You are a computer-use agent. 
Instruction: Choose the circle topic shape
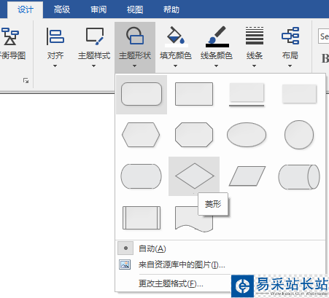point(299,135)
